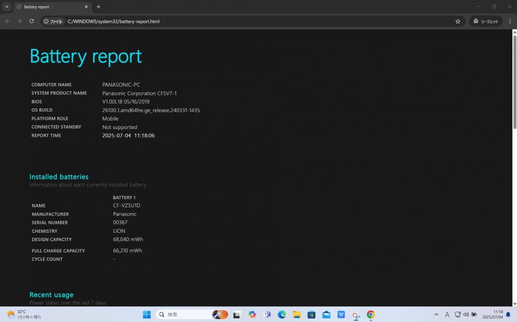Go forward with the forward arrow

[x=20, y=21]
